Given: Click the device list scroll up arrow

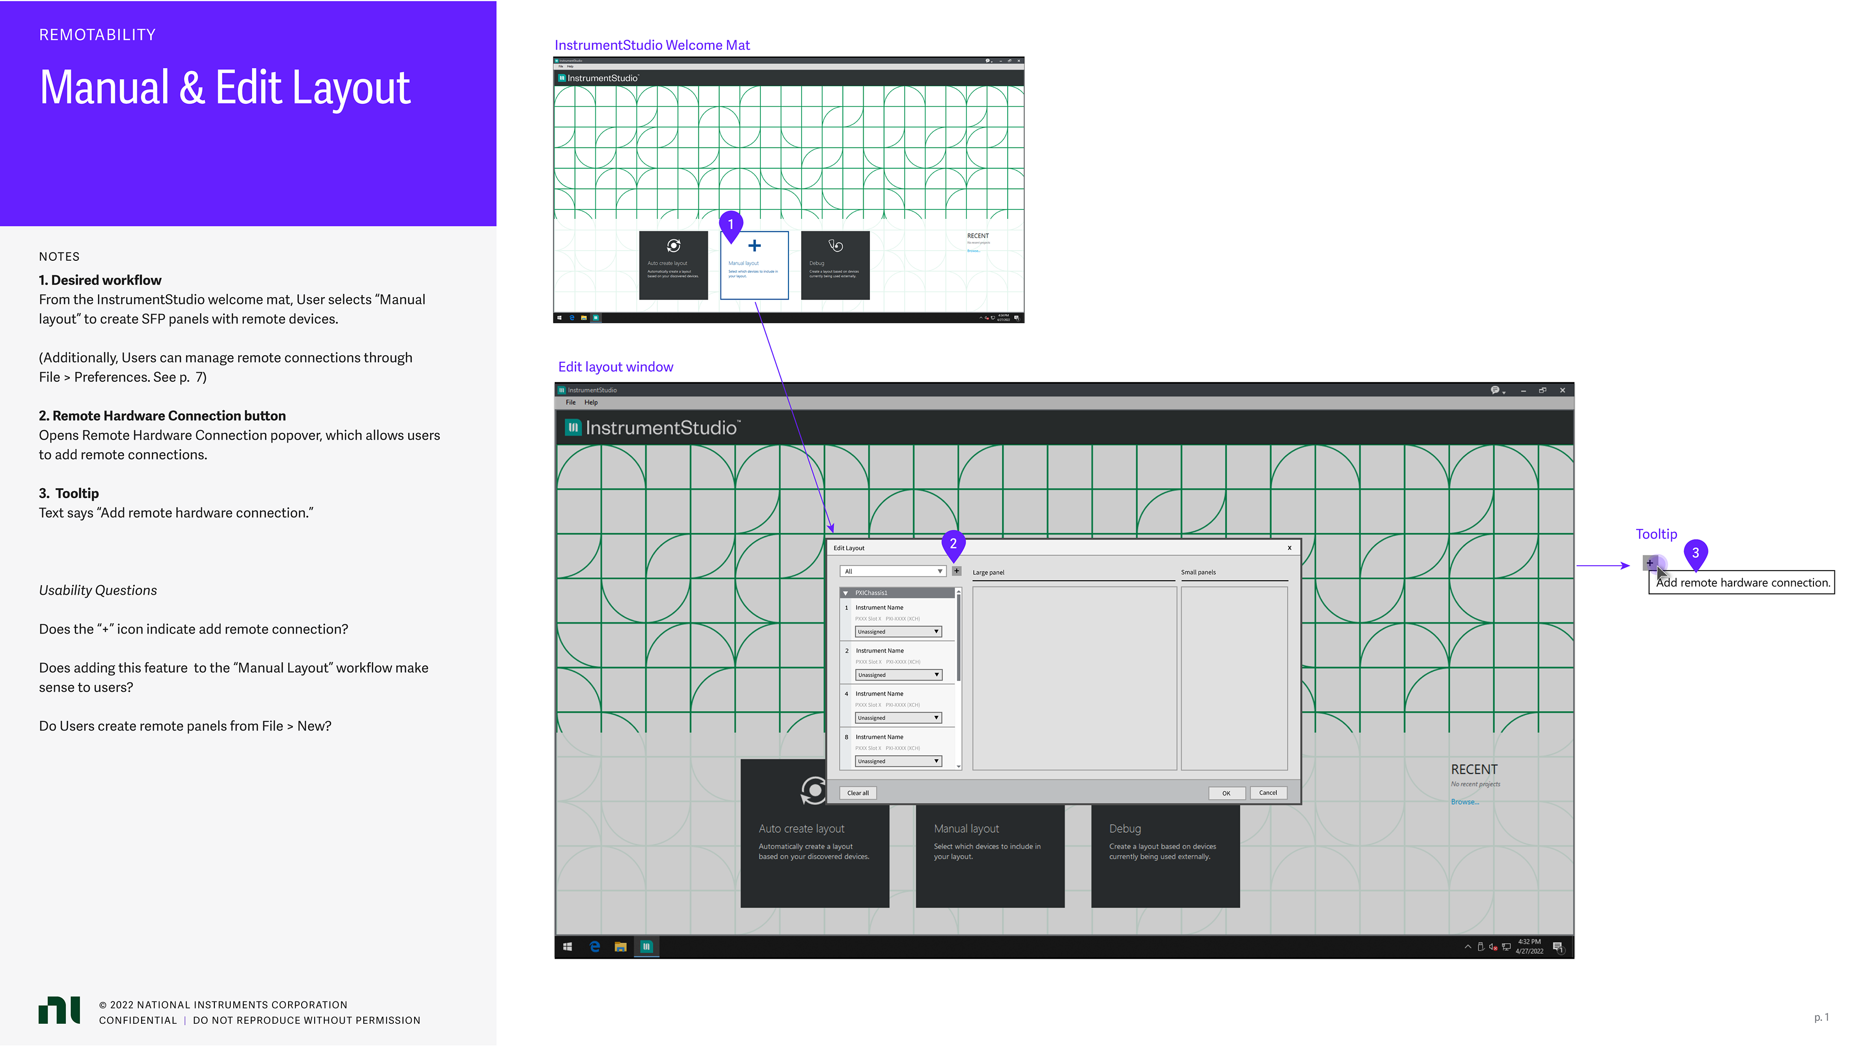Looking at the screenshot, I should tap(959, 591).
